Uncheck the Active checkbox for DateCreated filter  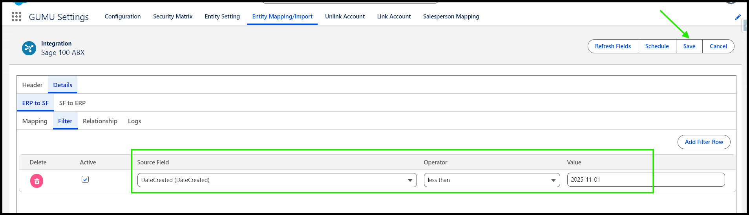(85, 179)
